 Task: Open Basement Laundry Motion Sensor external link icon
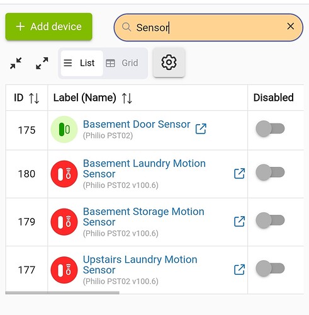(x=239, y=173)
